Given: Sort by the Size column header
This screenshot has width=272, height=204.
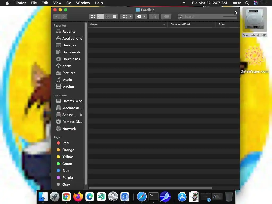Looking at the screenshot, I should pyautogui.click(x=228, y=24).
